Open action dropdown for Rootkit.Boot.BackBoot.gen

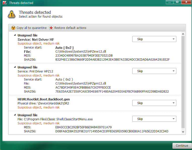coord(154,103)
